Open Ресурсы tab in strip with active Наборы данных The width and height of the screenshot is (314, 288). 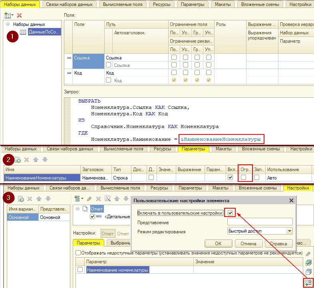pyautogui.click(x=162, y=4)
